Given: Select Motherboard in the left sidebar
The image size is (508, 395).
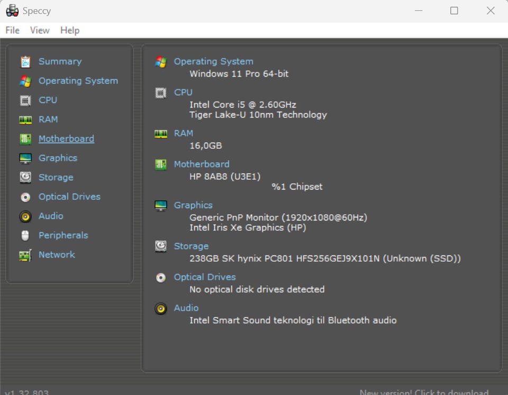Looking at the screenshot, I should 66,139.
